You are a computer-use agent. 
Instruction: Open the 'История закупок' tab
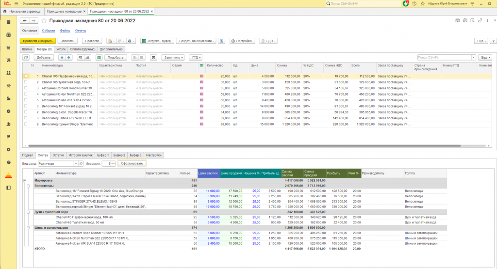click(80, 155)
